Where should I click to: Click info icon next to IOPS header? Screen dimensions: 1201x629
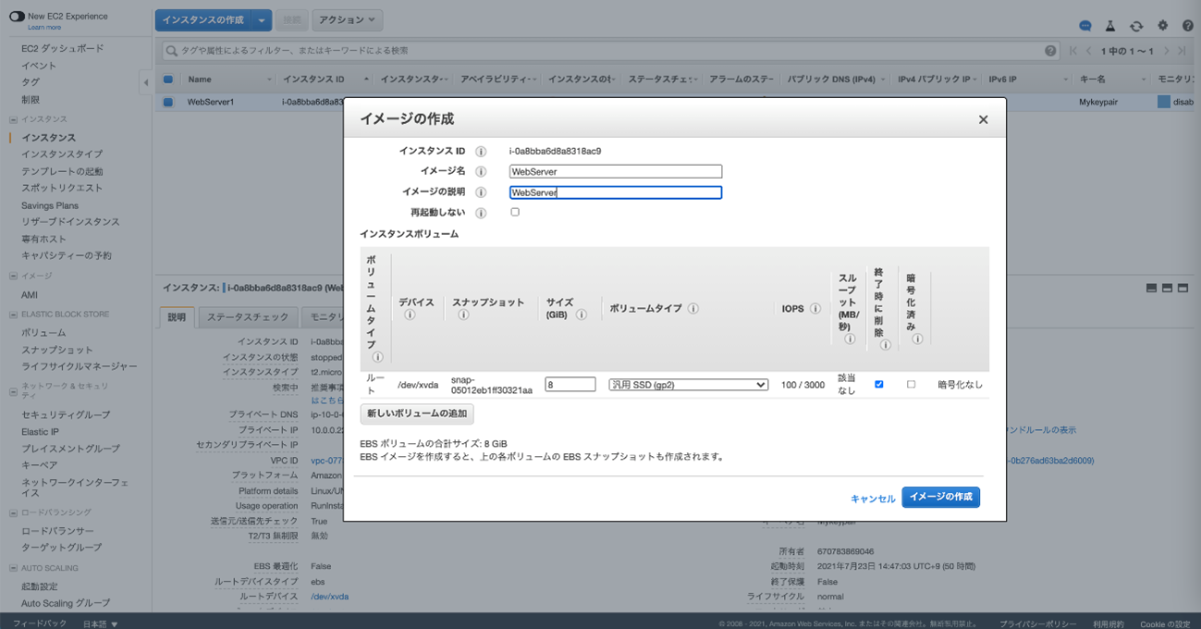tap(815, 309)
